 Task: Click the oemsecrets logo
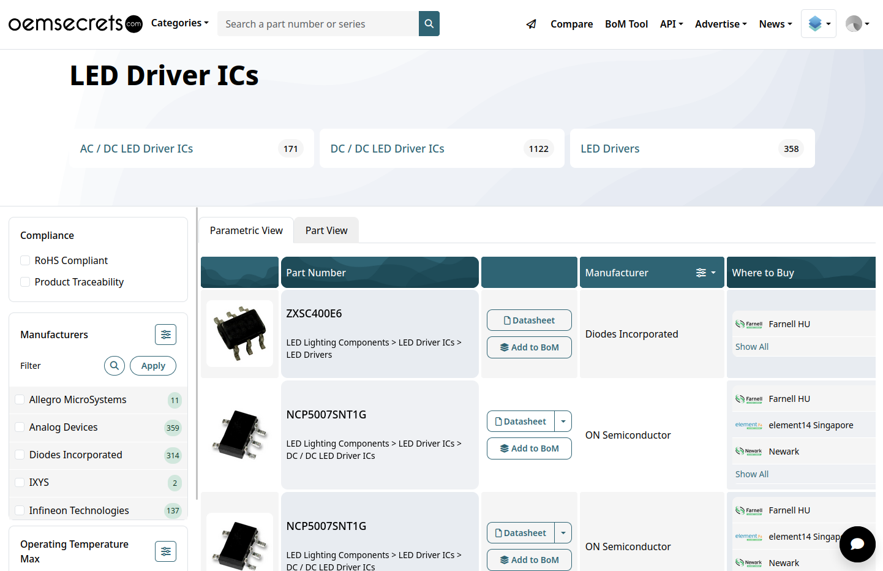[75, 24]
